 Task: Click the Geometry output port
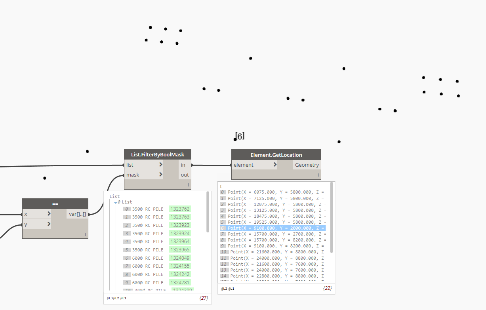click(x=307, y=165)
